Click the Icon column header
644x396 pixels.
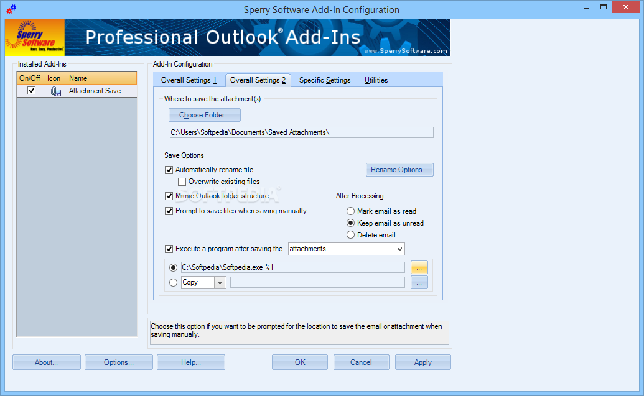click(55, 78)
